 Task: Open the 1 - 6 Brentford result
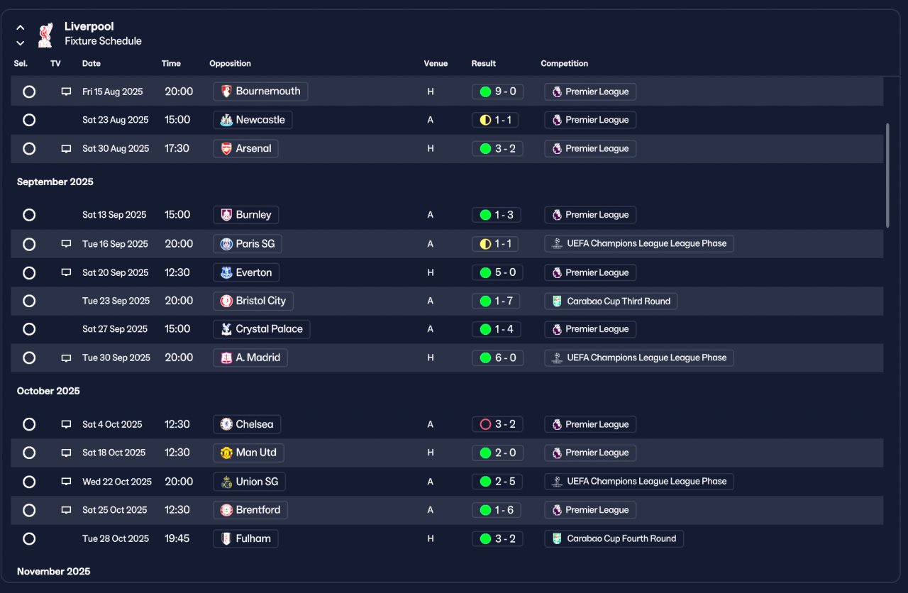(497, 510)
